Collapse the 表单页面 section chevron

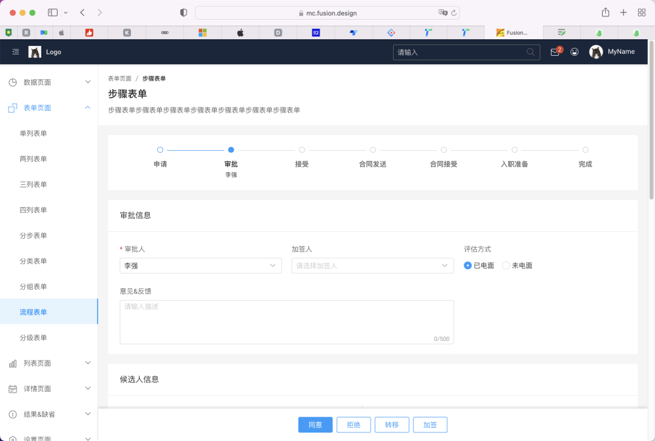(x=87, y=107)
